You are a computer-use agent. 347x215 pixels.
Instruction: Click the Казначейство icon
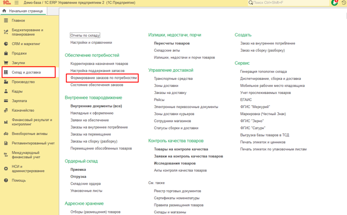click(x=6, y=110)
